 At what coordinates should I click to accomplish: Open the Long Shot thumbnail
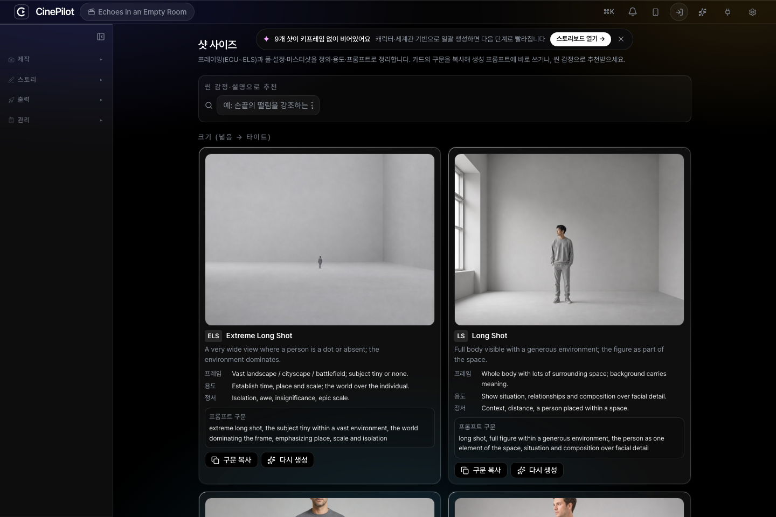[x=569, y=240]
